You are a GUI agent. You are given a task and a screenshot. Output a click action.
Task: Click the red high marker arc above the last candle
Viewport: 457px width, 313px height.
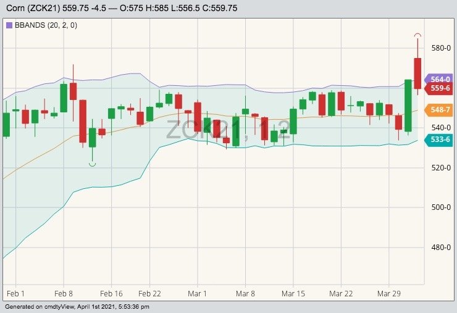[x=418, y=35]
